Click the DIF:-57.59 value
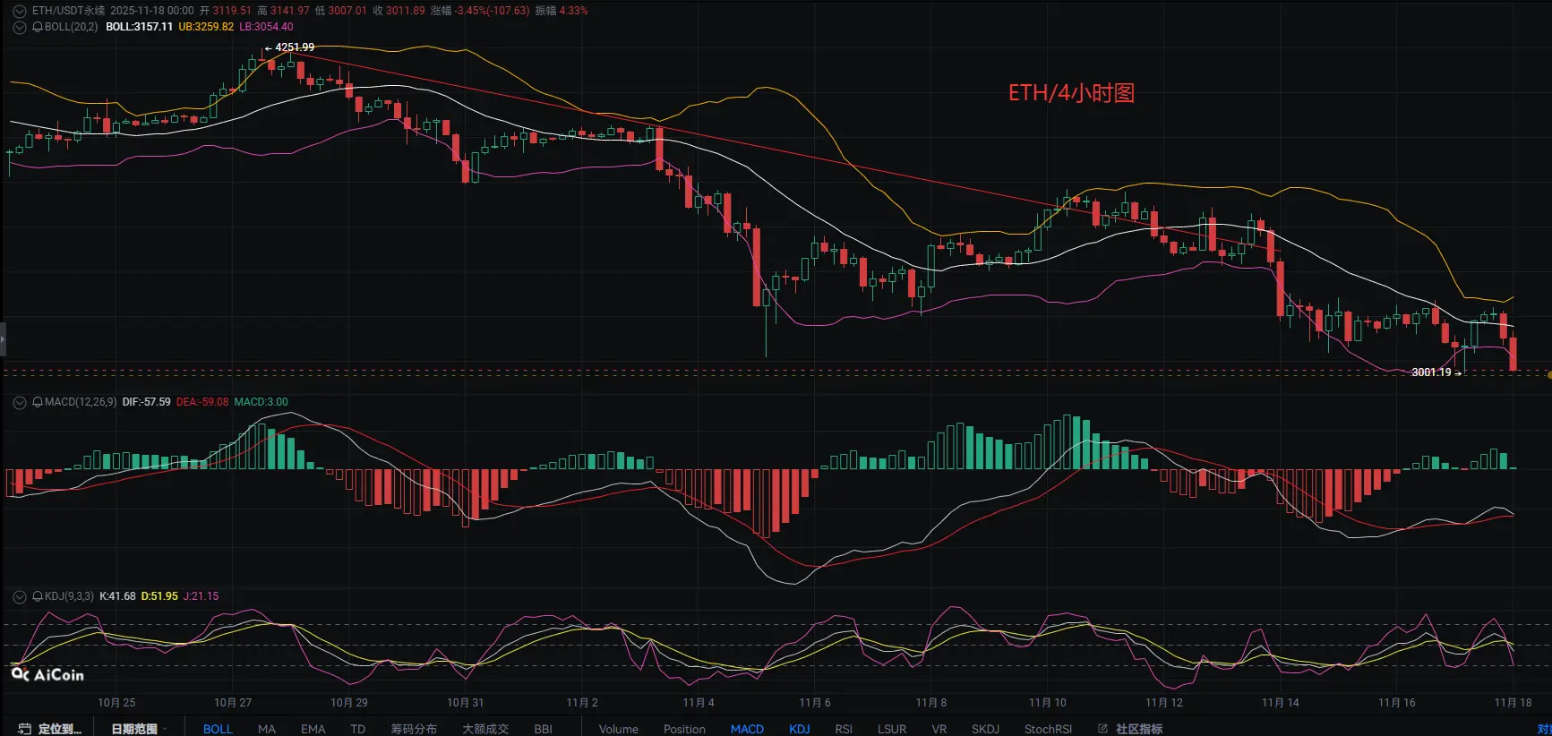 pyautogui.click(x=146, y=402)
